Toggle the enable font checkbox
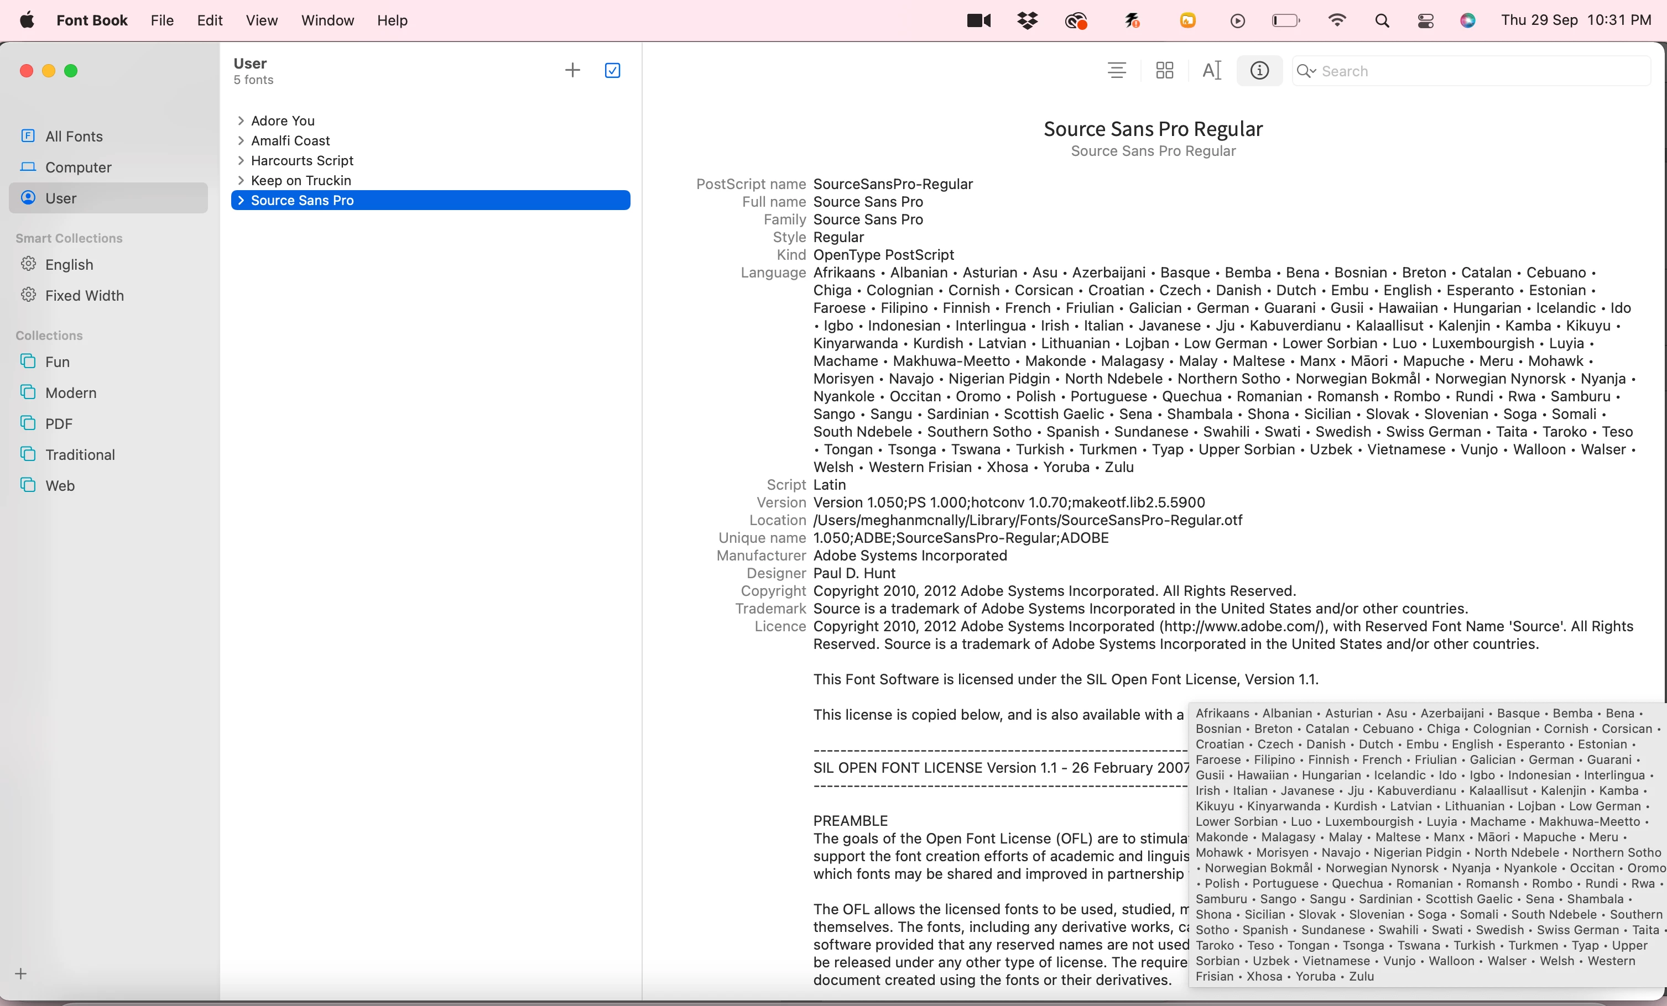This screenshot has height=1006, width=1667. [612, 70]
